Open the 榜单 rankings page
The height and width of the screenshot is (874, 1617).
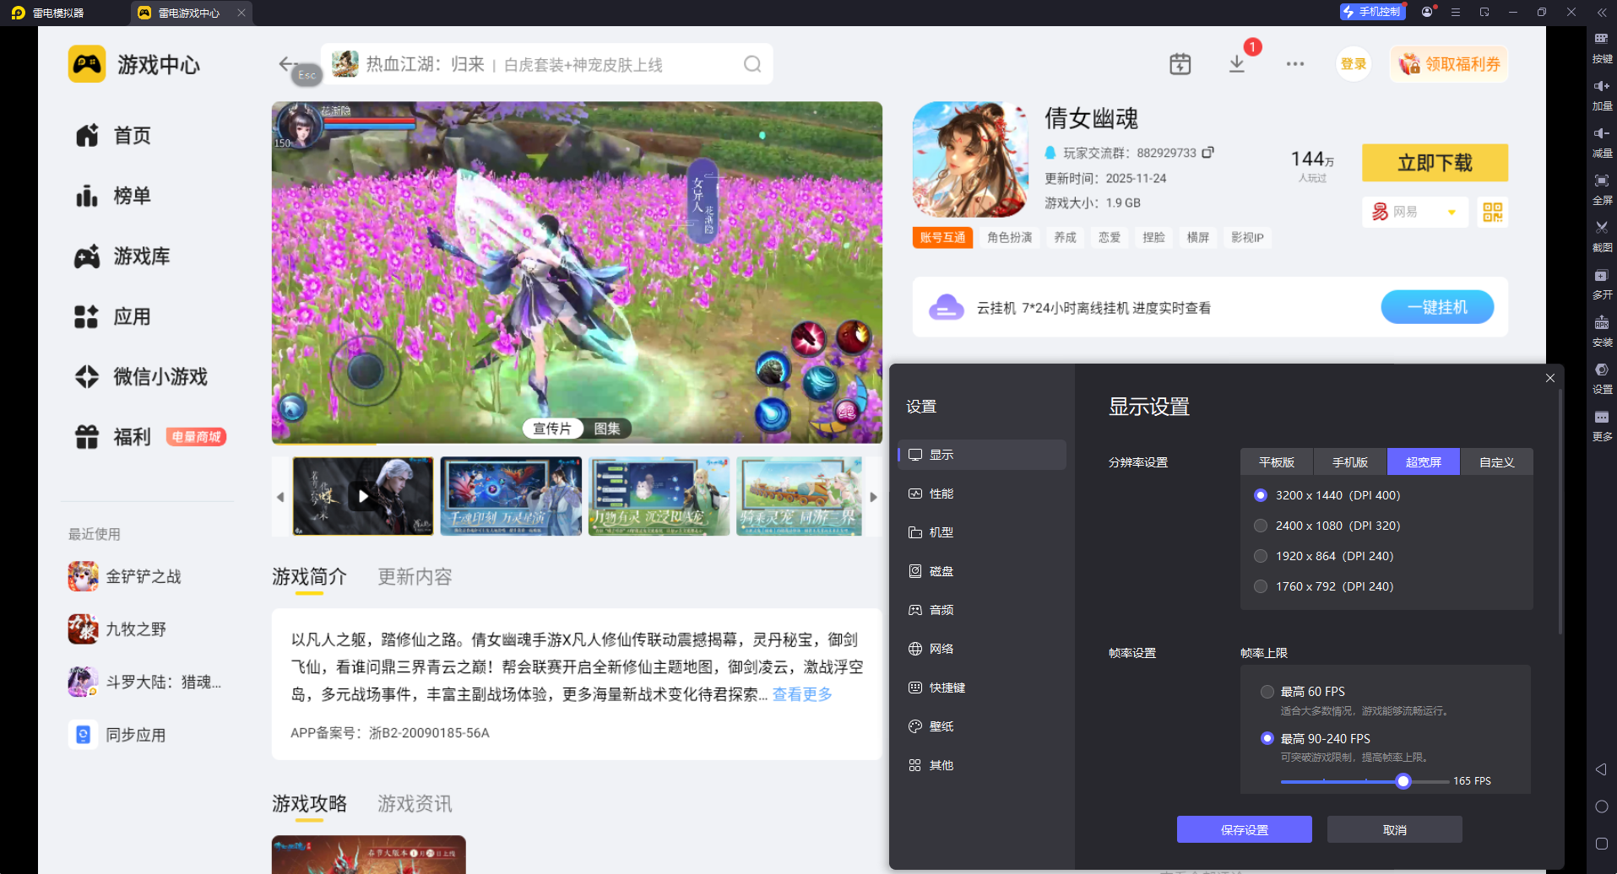114,196
